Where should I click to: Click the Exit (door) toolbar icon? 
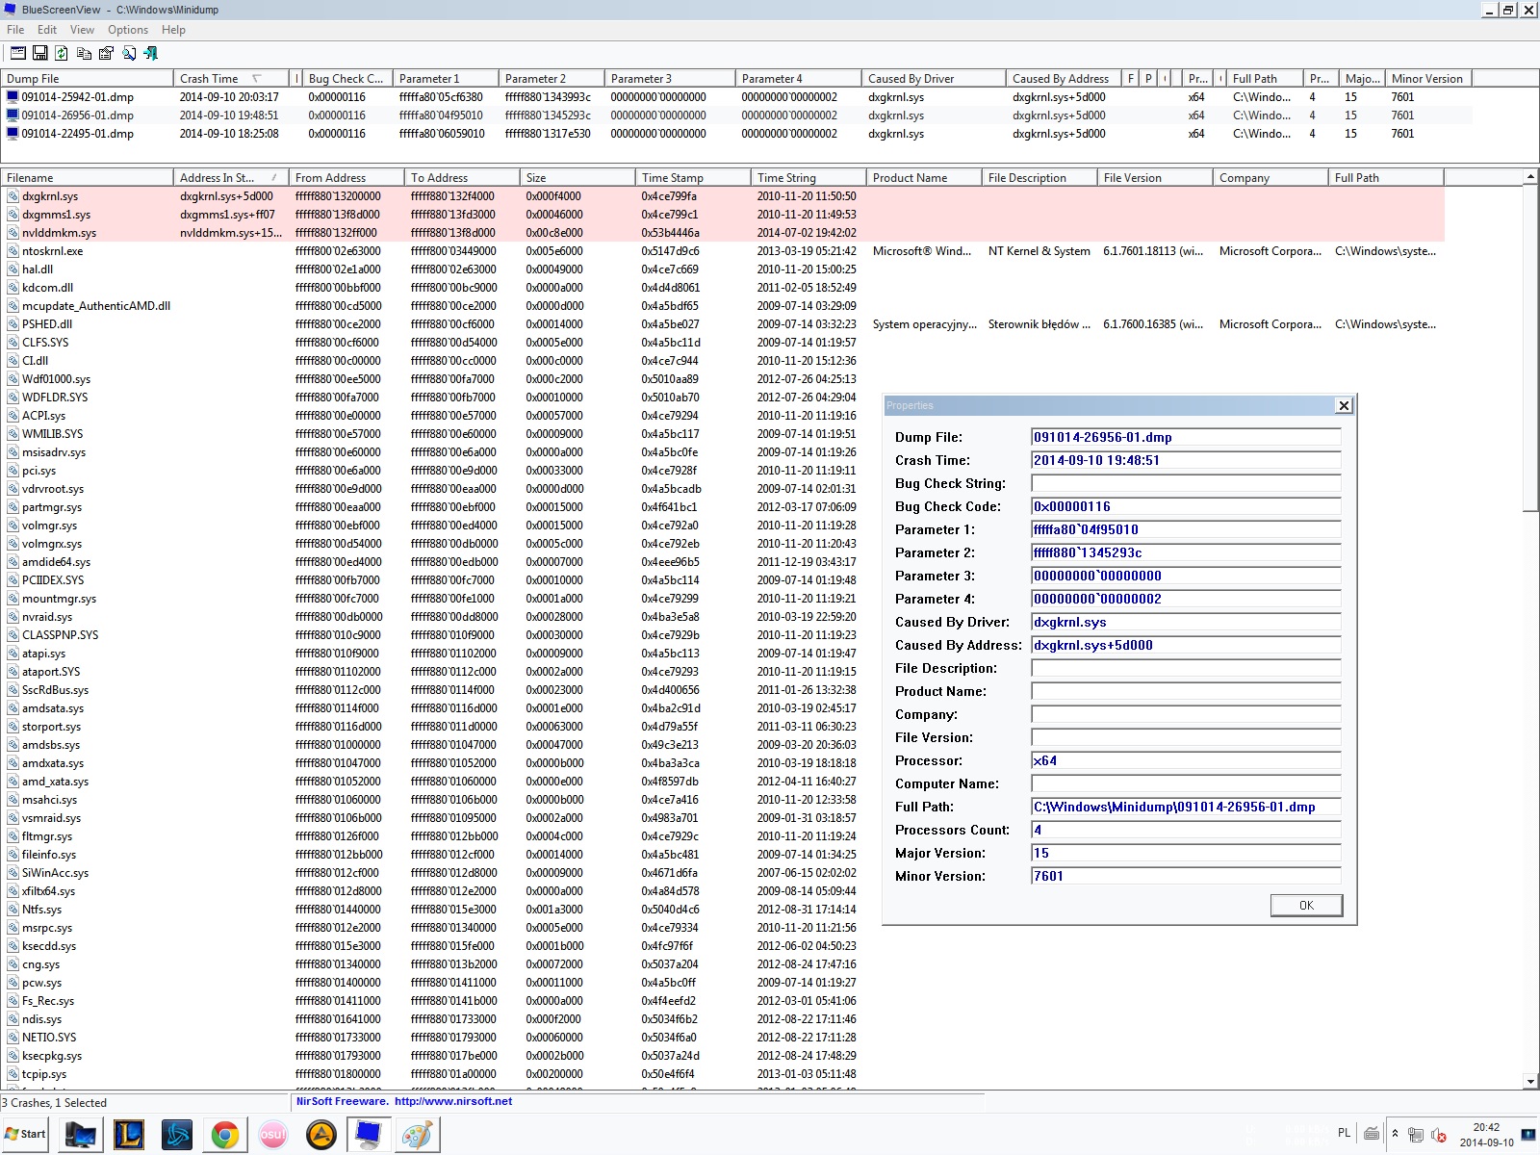click(x=150, y=53)
